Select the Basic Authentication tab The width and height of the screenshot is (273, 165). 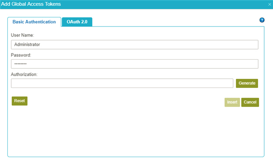[x=35, y=22]
